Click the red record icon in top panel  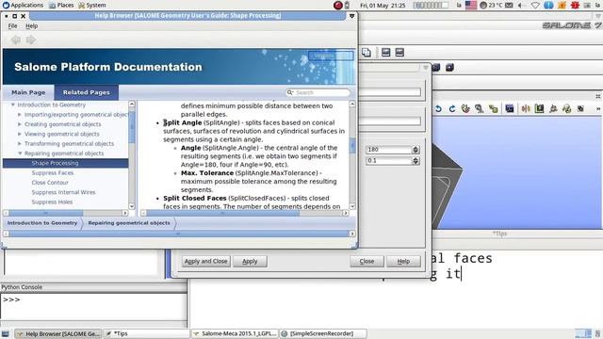tap(338, 6)
